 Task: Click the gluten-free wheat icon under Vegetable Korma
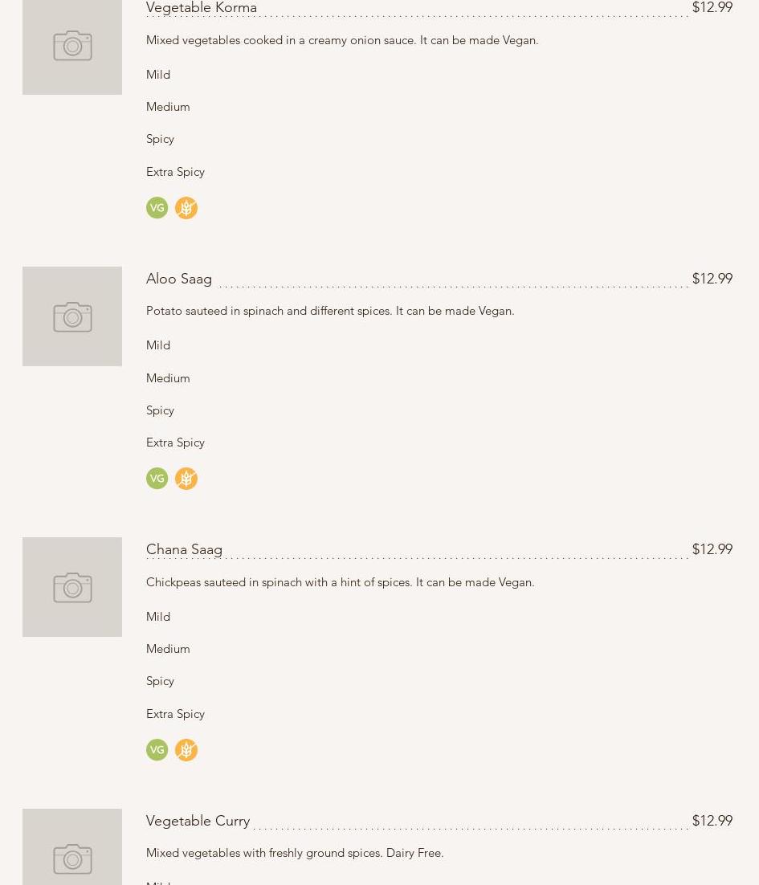(x=186, y=208)
